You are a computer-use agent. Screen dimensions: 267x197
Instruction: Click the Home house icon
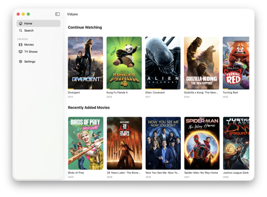tap(21, 23)
